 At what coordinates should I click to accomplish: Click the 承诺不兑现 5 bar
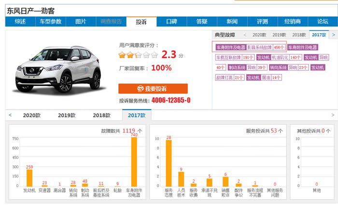pyautogui.click(x=209, y=182)
